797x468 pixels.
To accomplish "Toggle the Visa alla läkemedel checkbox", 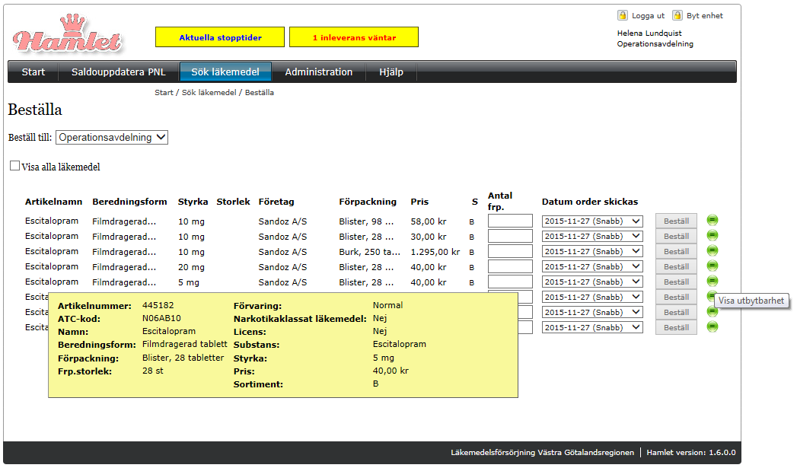I will point(14,166).
